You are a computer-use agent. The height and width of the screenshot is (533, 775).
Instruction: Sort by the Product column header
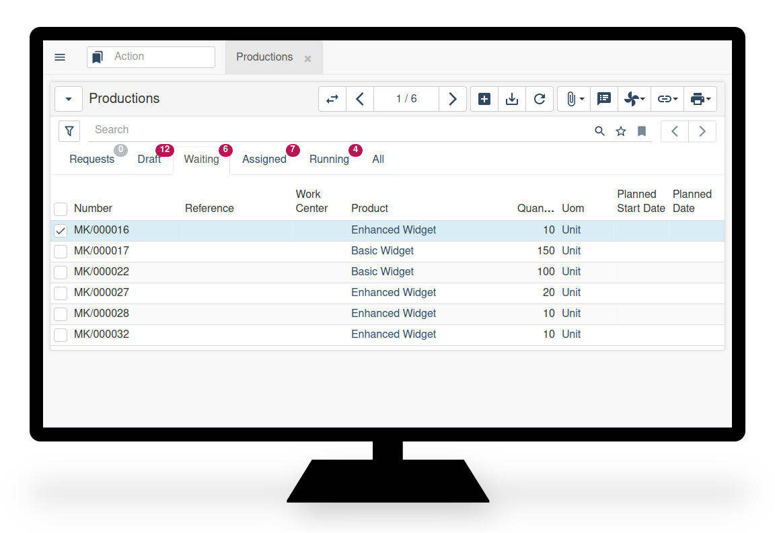coord(370,209)
